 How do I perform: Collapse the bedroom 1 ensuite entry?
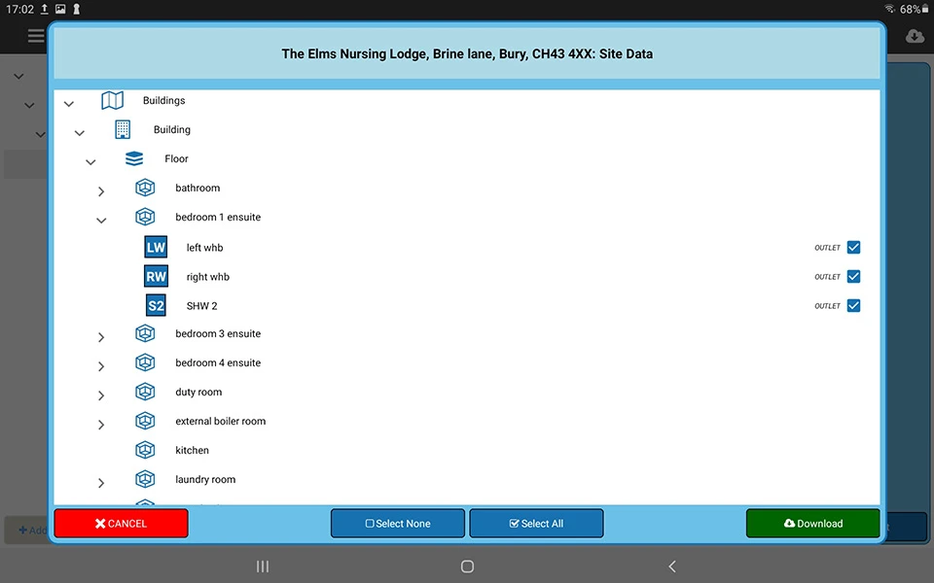tap(101, 220)
